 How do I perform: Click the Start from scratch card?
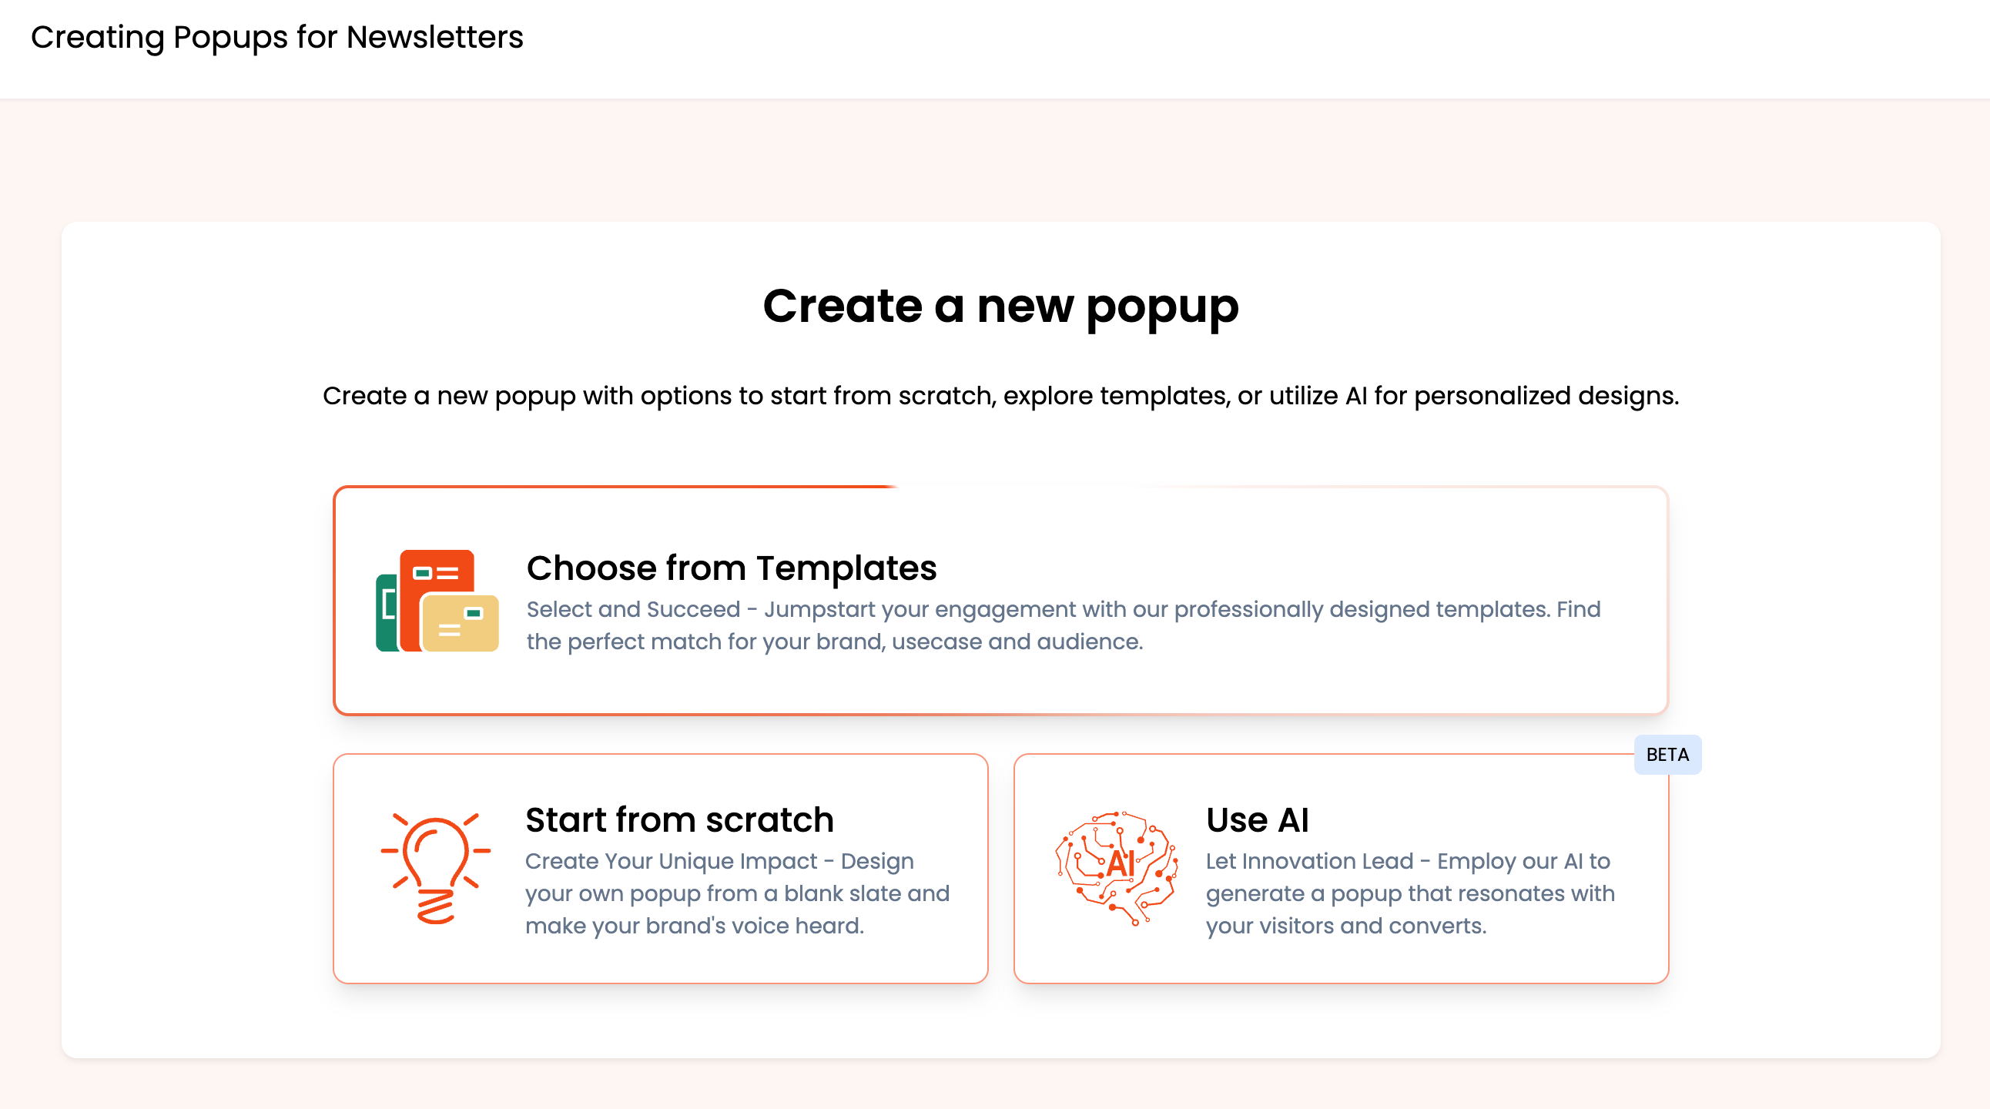pos(660,867)
